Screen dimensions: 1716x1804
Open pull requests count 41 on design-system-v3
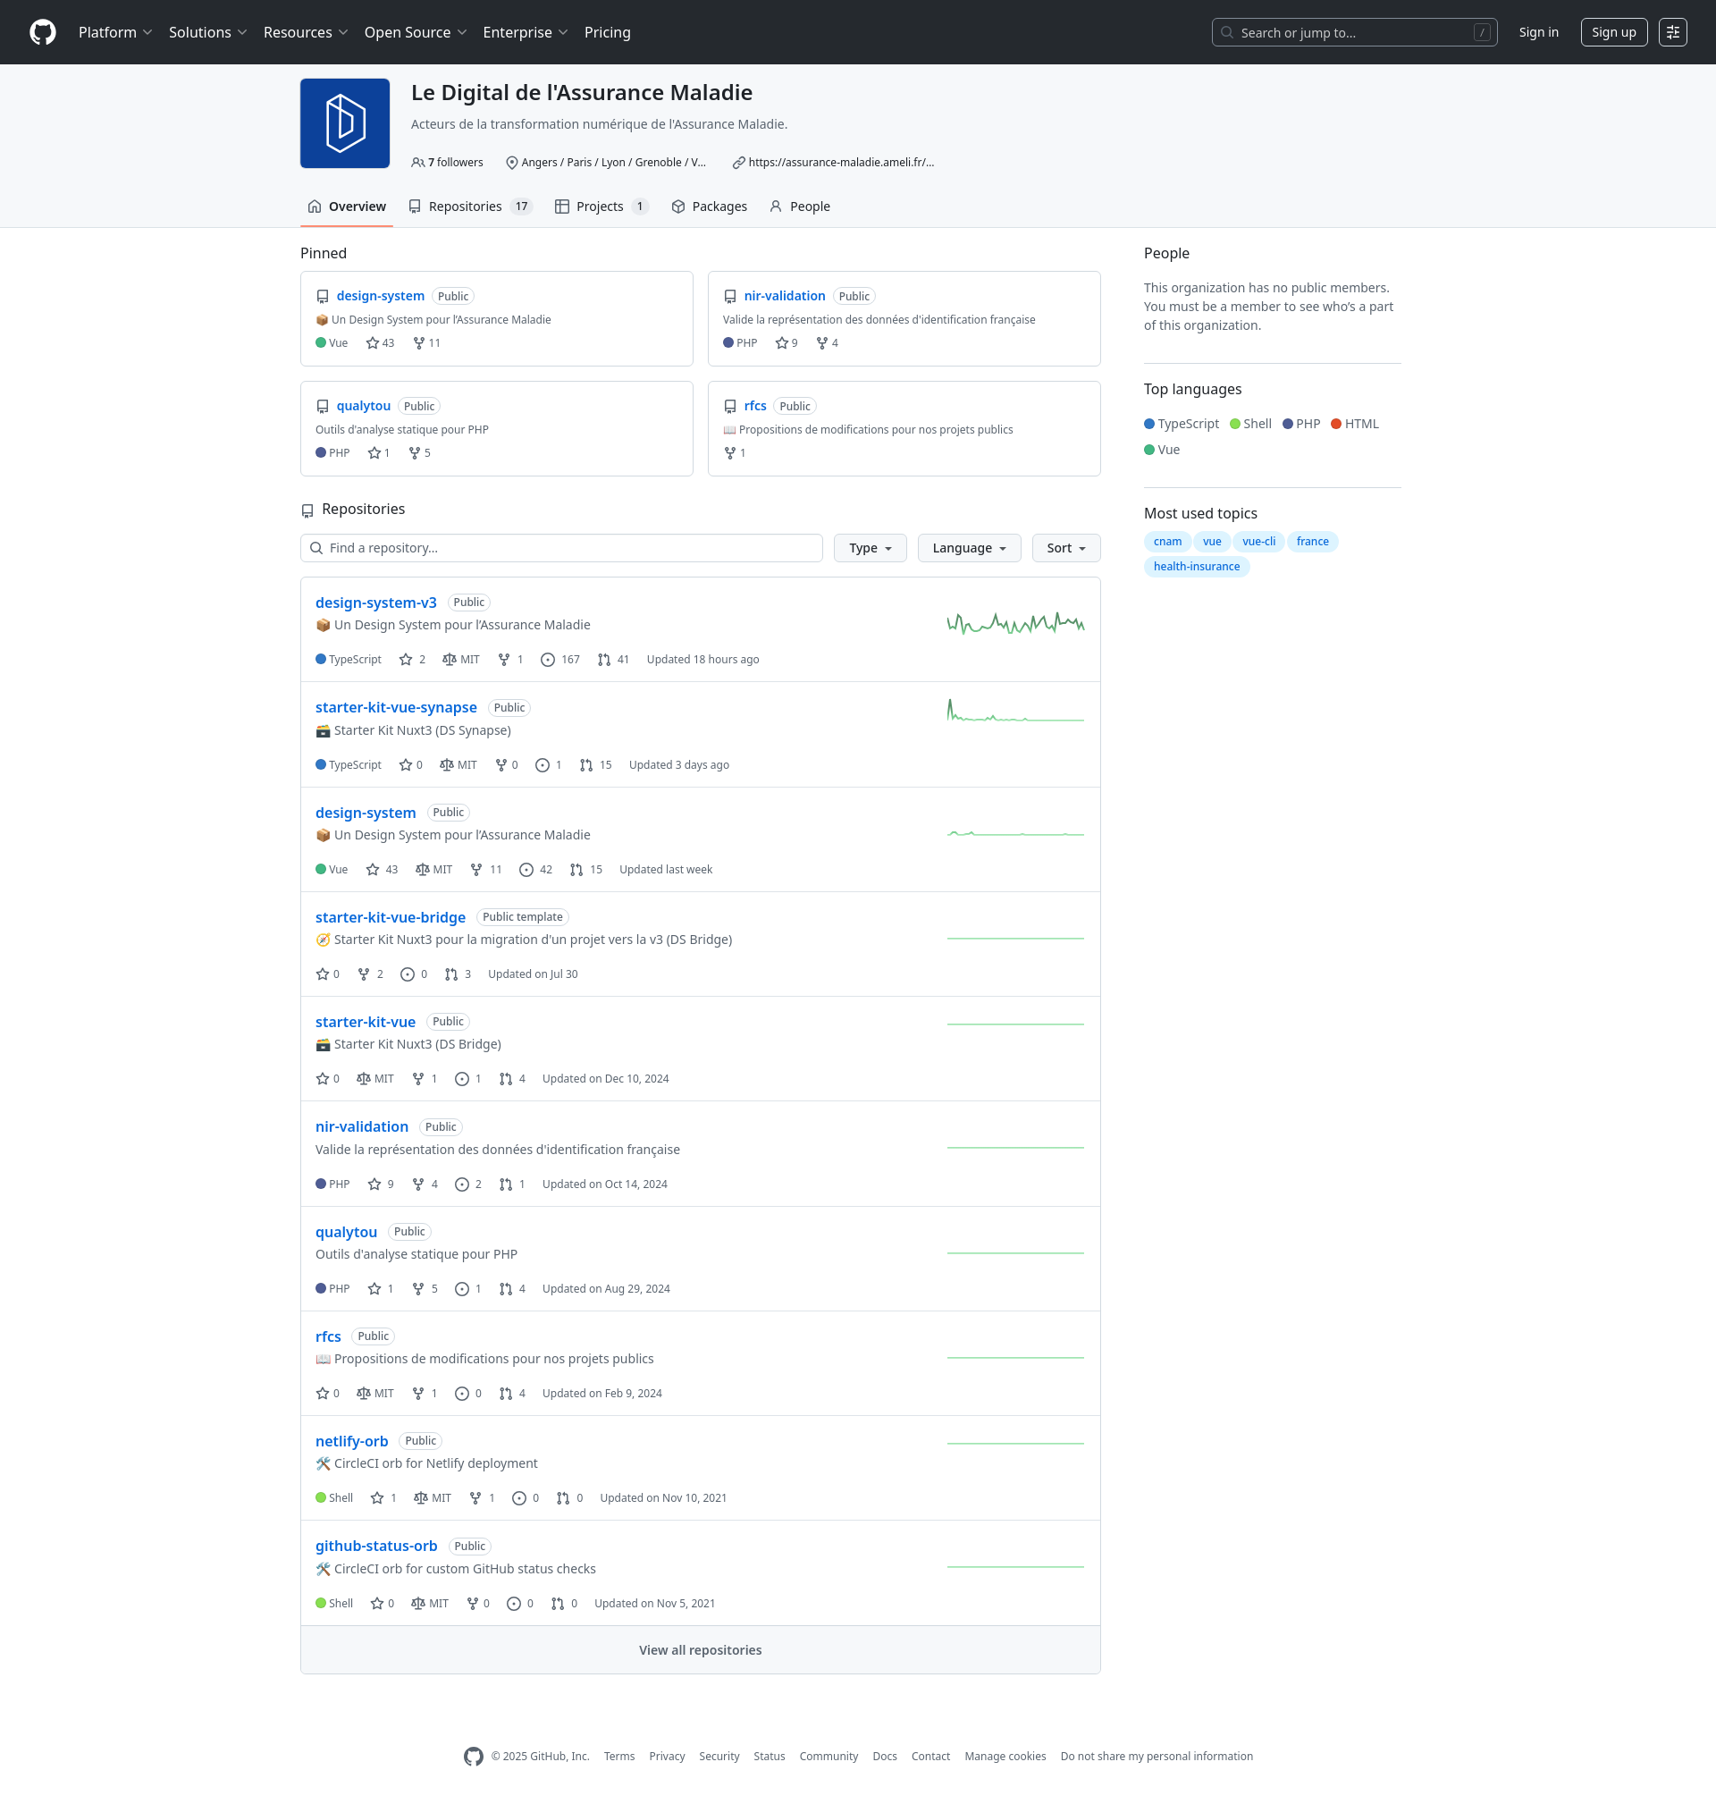click(613, 660)
